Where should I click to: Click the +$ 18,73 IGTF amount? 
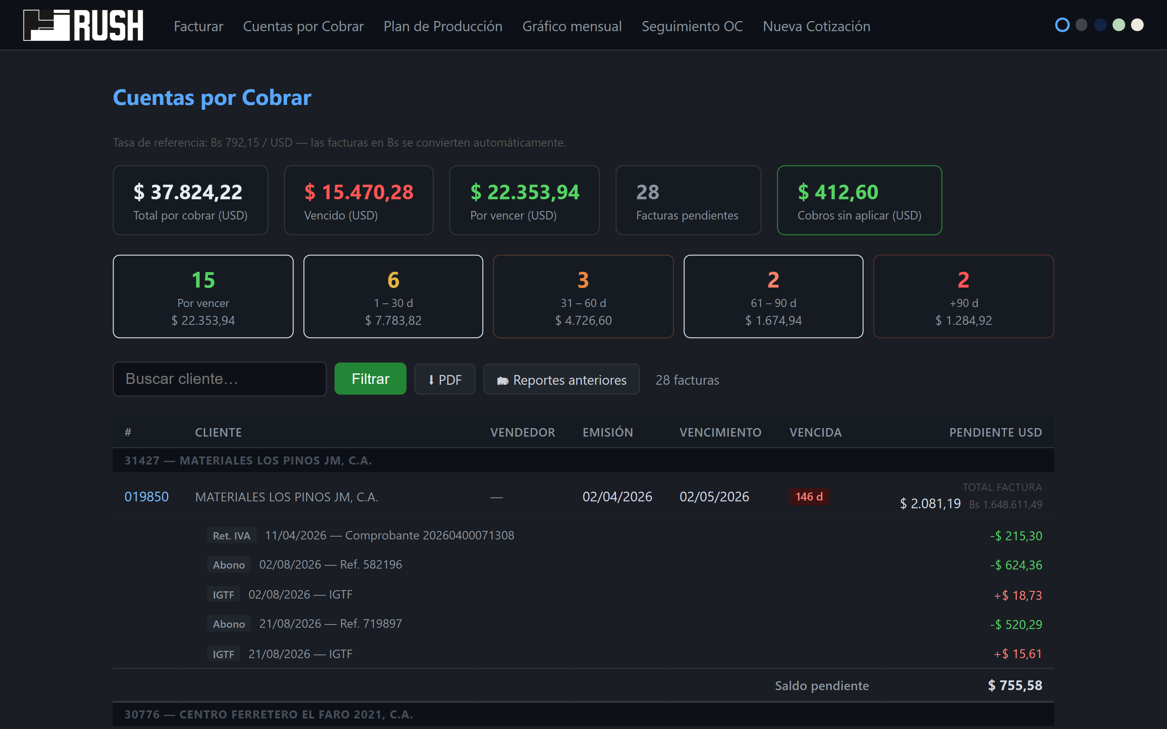[1018, 595]
